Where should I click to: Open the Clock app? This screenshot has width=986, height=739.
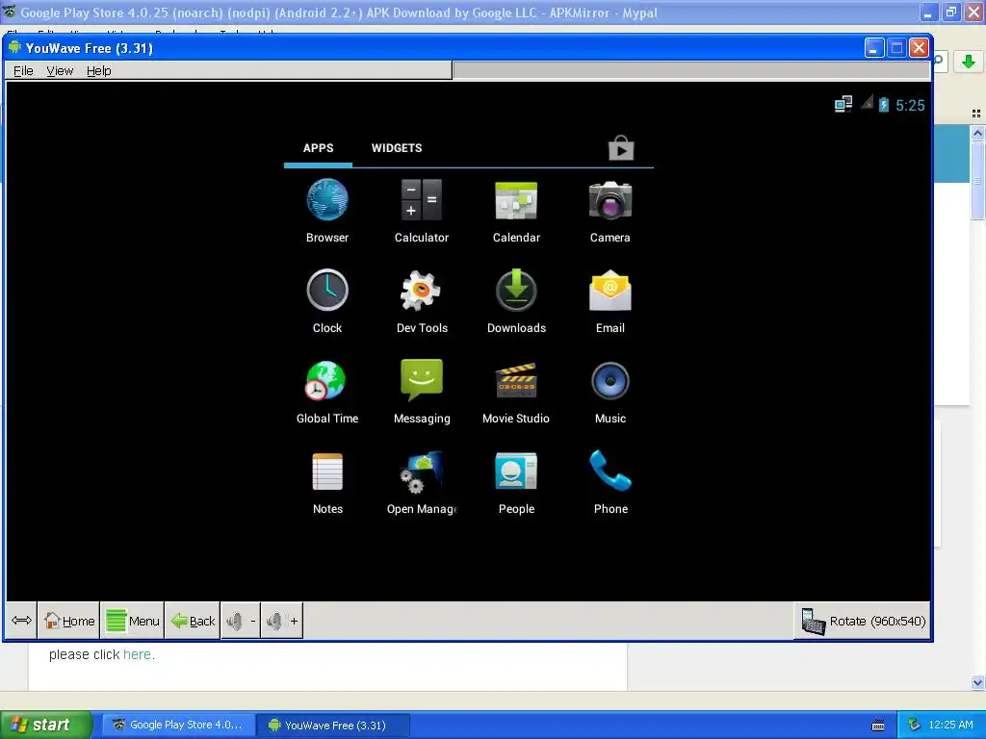327,301
